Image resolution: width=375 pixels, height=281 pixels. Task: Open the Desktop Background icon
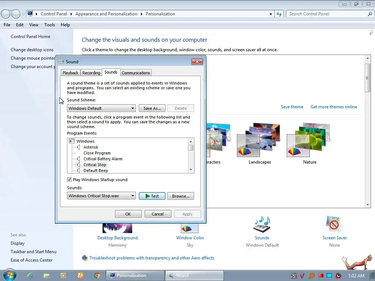click(x=117, y=228)
